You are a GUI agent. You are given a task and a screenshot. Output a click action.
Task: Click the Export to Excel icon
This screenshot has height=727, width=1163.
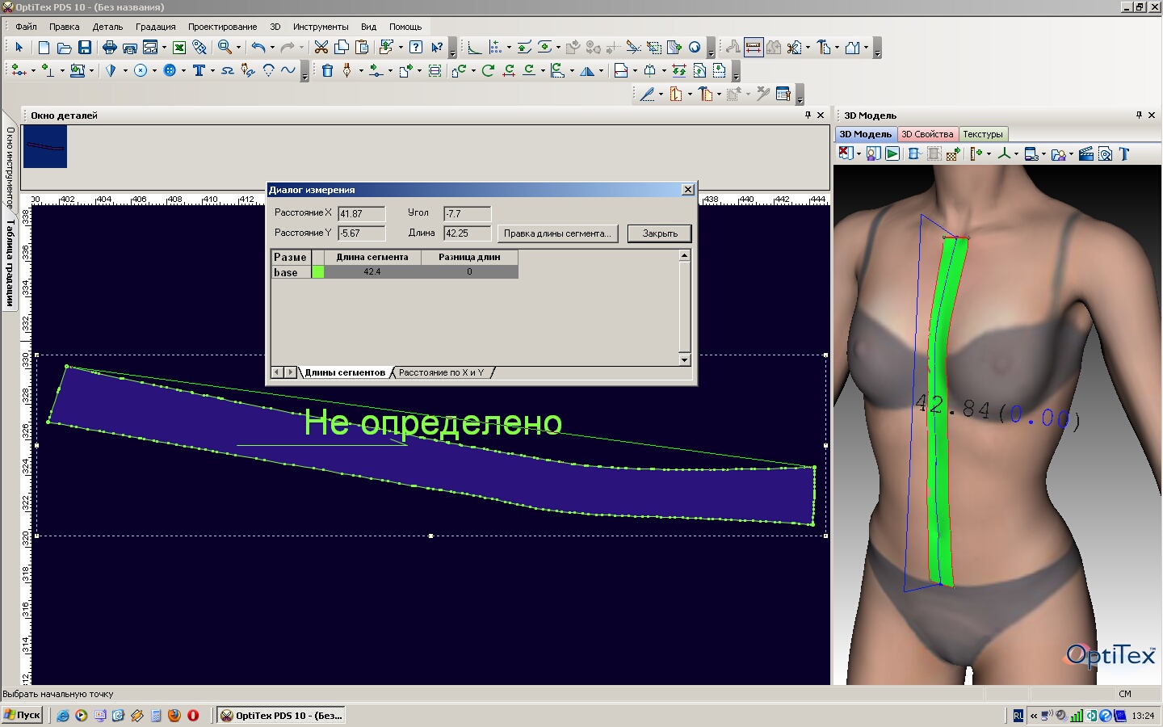[179, 48]
